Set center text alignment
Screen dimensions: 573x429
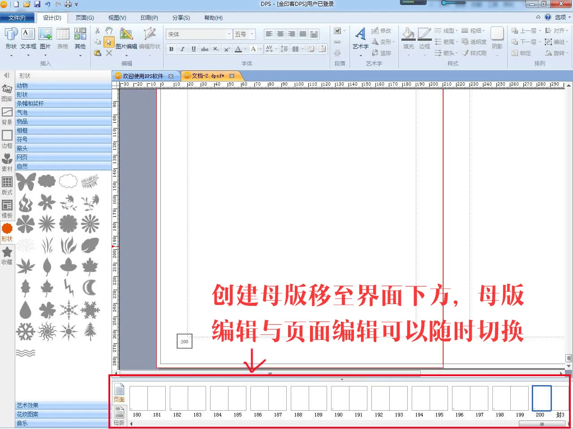point(280,34)
